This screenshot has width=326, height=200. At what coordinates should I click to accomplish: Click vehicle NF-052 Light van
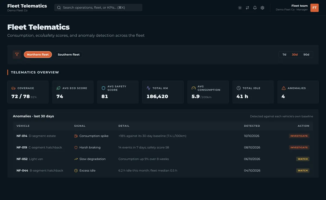pyautogui.click(x=30, y=159)
